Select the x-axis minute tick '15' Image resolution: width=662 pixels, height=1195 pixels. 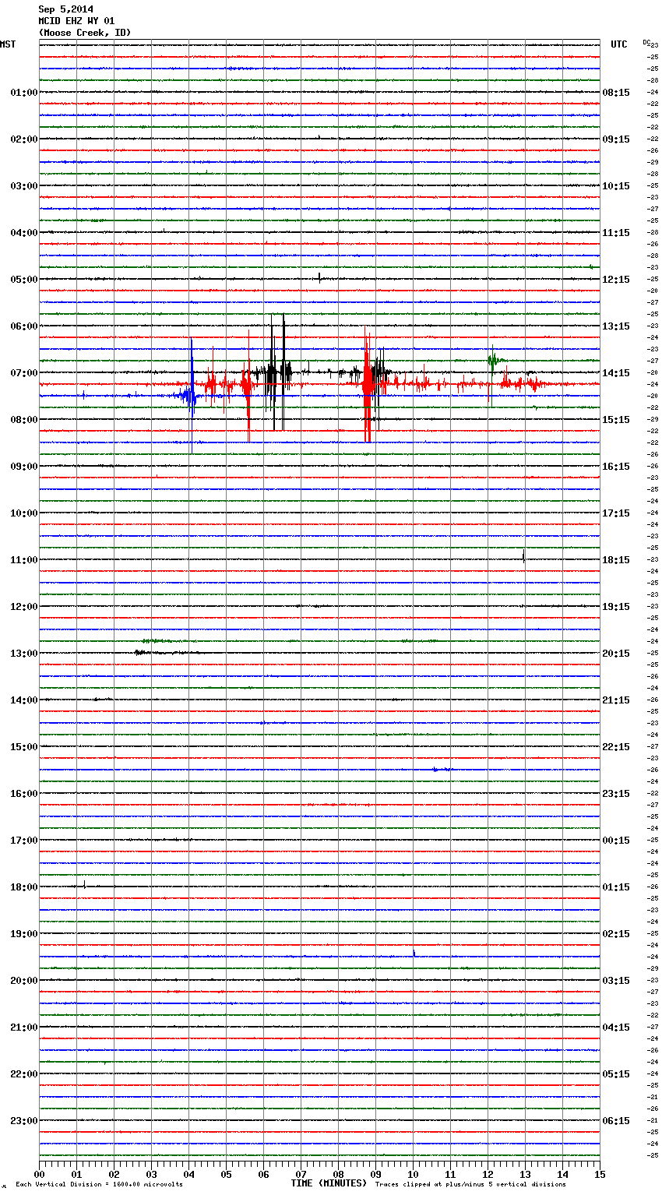(600, 1174)
